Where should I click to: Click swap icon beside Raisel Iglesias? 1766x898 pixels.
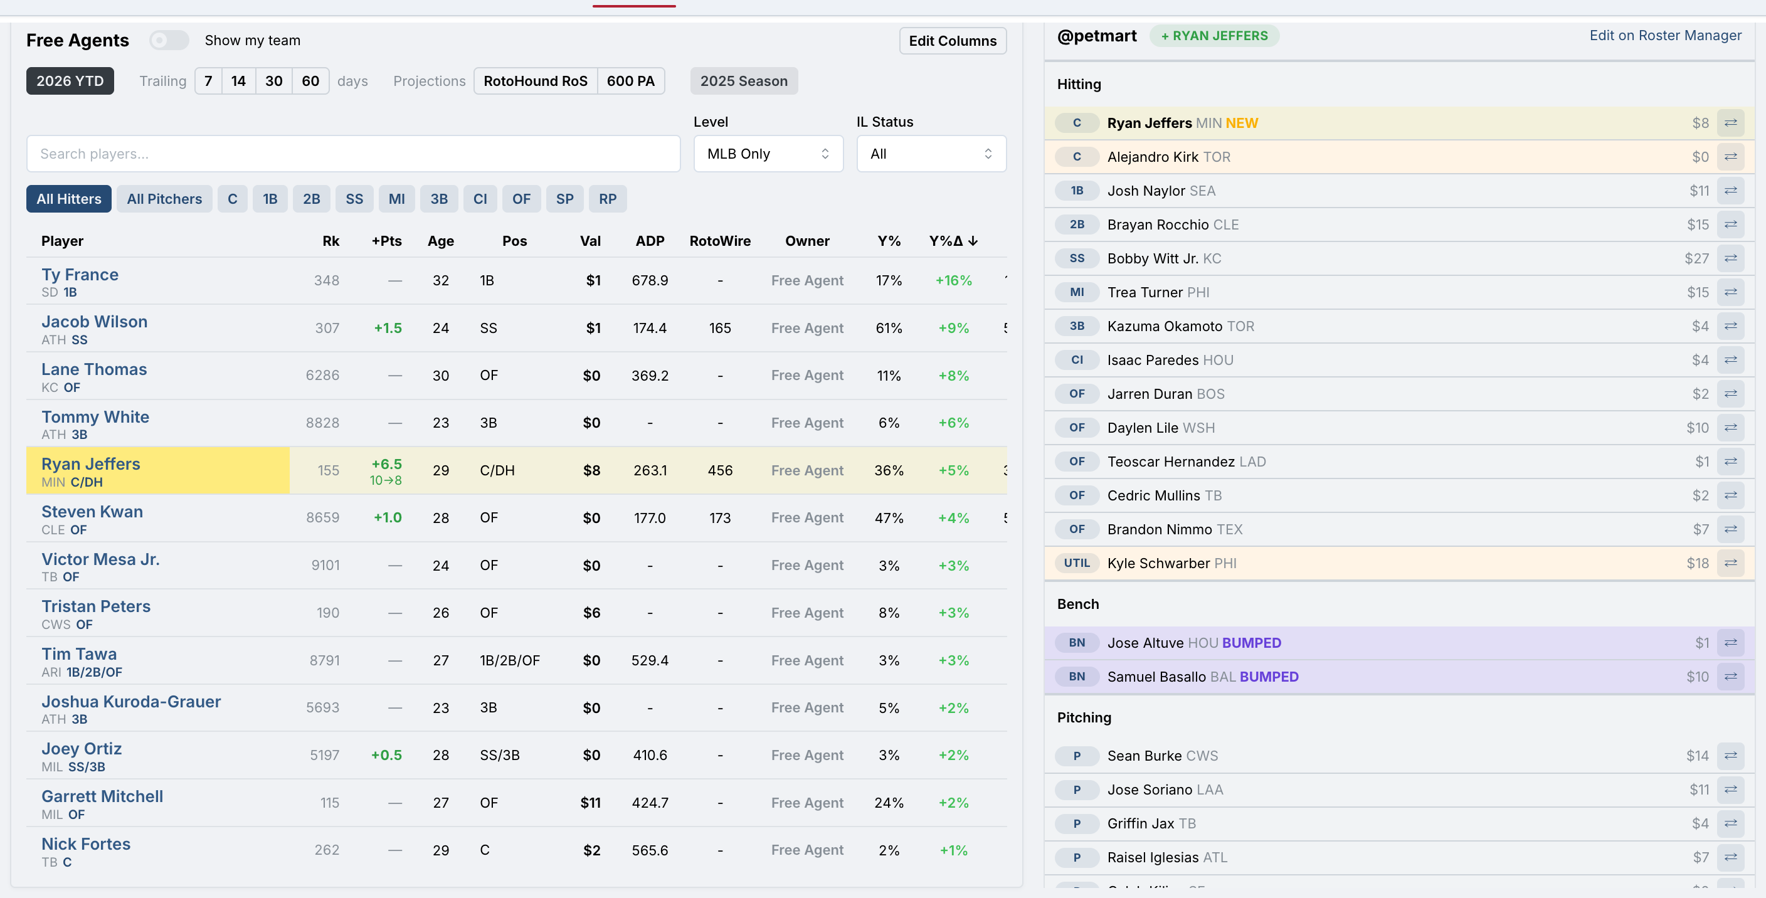pos(1730,857)
